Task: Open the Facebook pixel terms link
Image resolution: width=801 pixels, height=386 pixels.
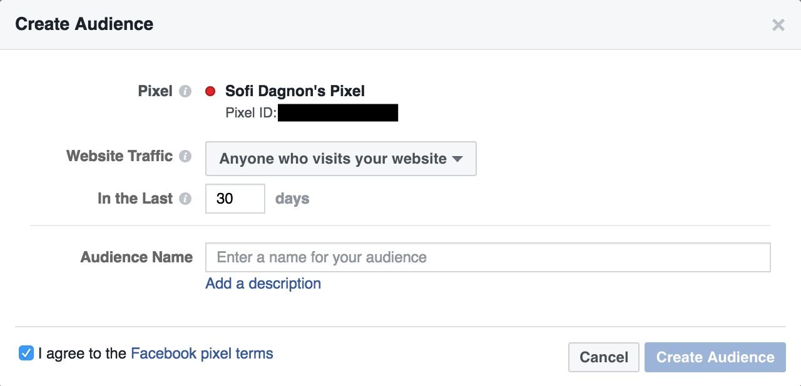Action: click(x=202, y=354)
